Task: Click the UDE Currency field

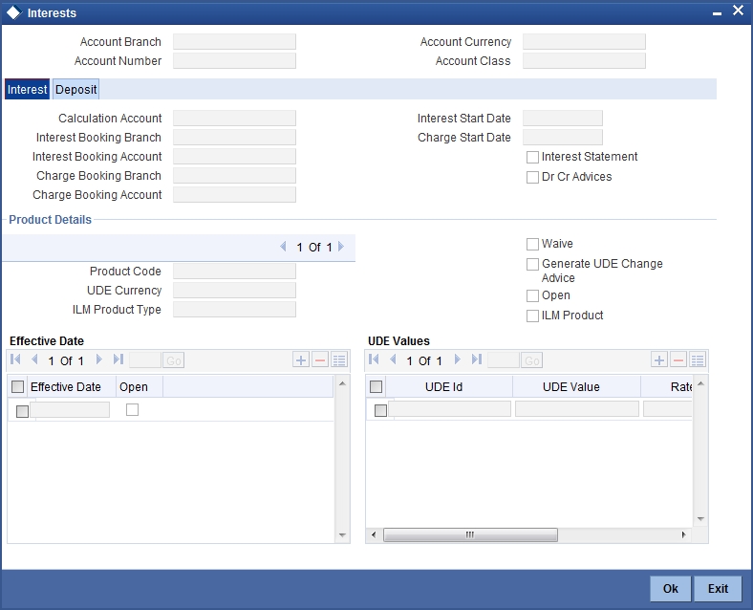Action: 234,291
